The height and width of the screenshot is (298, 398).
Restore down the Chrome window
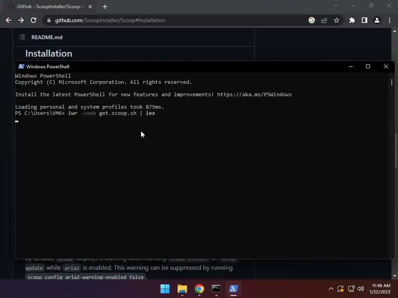(x=371, y=5)
